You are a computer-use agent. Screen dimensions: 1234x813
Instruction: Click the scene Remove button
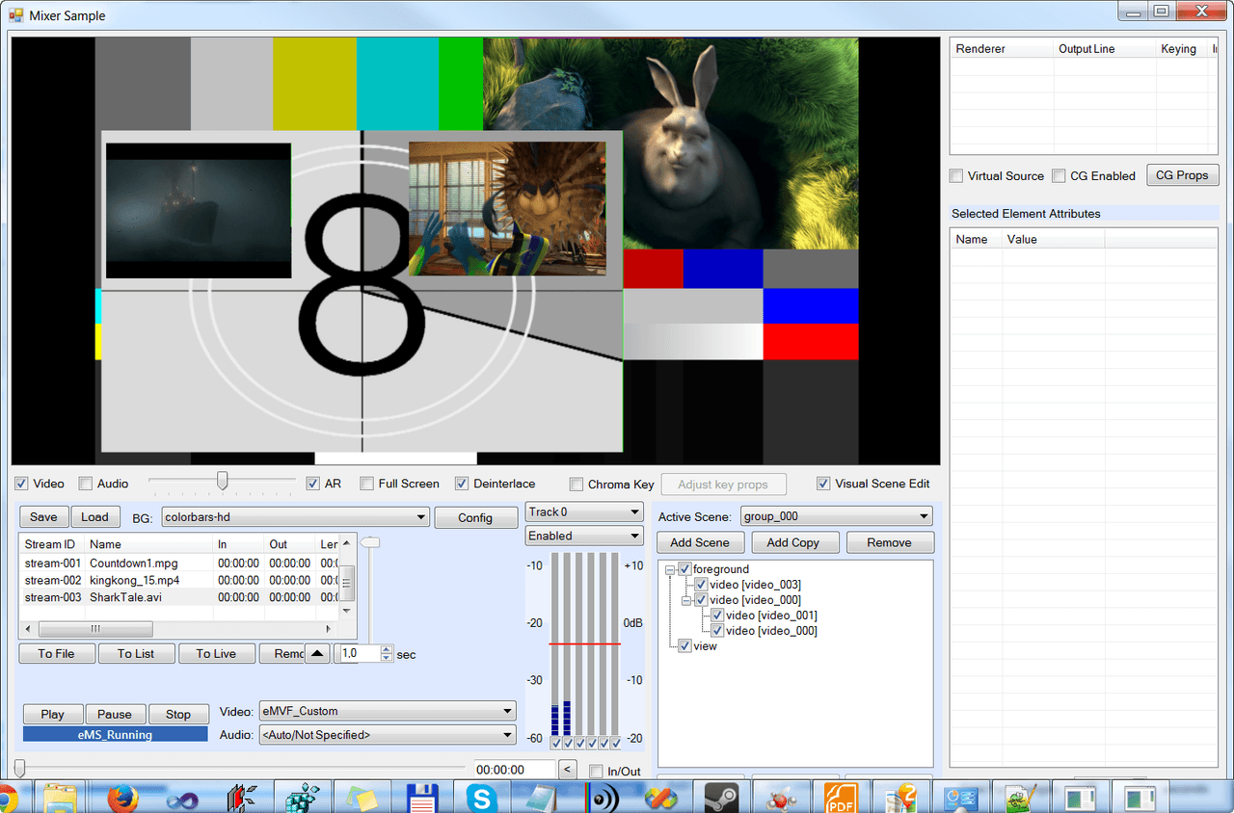coord(890,542)
